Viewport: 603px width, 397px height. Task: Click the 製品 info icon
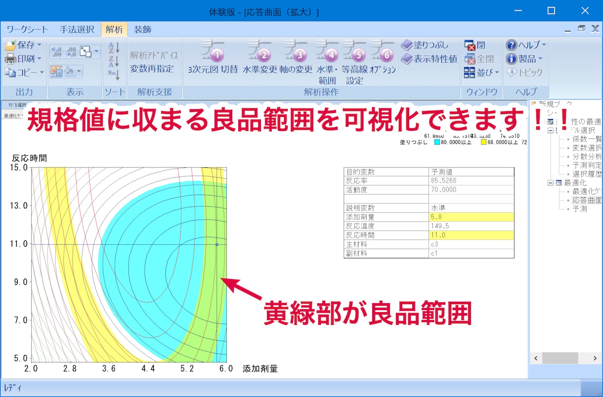coord(512,59)
